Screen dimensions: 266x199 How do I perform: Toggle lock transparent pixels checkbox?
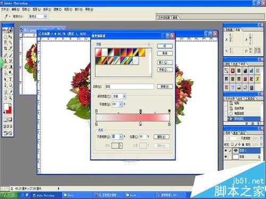[x=232, y=144]
